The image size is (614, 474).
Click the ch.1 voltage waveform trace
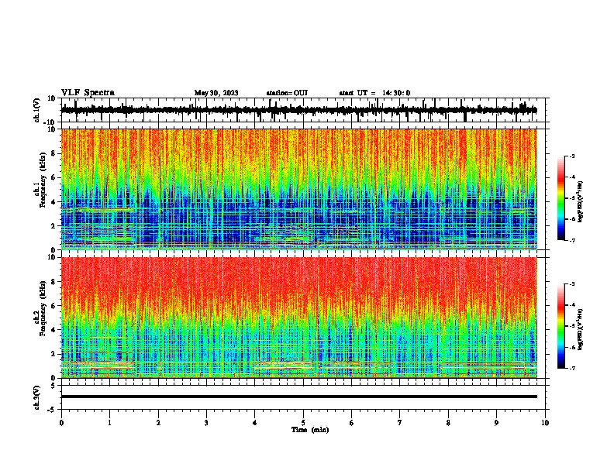coord(298,110)
